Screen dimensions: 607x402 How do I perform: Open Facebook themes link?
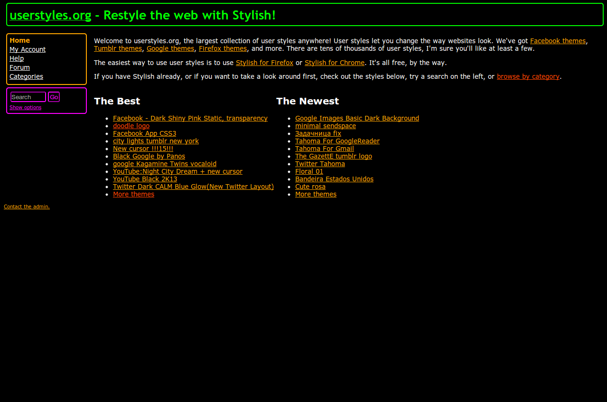[x=558, y=41]
